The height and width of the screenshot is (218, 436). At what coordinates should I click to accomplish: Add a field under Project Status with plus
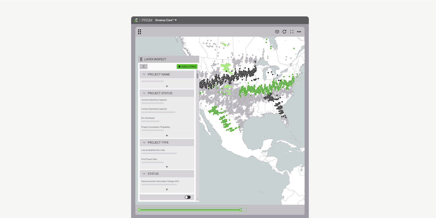(167, 135)
